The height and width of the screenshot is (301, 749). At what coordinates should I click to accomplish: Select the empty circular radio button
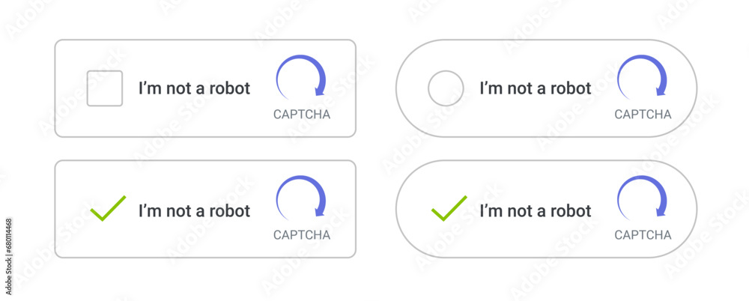pyautogui.click(x=446, y=88)
